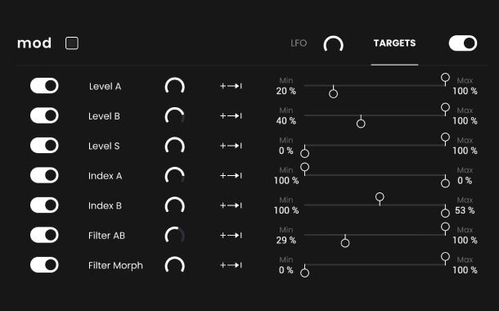Click the Index B amount knob
Viewport: 499px width, 311px height.
coord(175,205)
